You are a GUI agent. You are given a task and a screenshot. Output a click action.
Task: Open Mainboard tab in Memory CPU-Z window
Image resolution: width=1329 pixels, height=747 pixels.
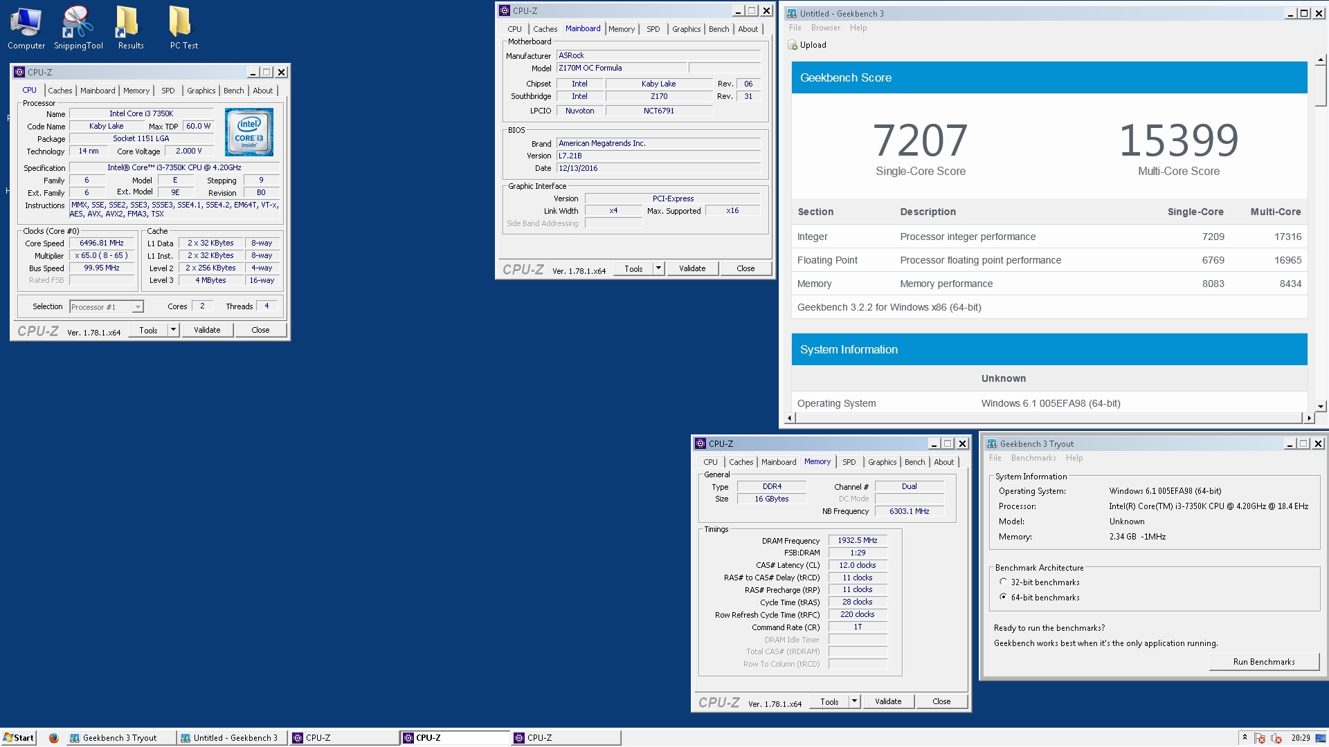pos(779,462)
